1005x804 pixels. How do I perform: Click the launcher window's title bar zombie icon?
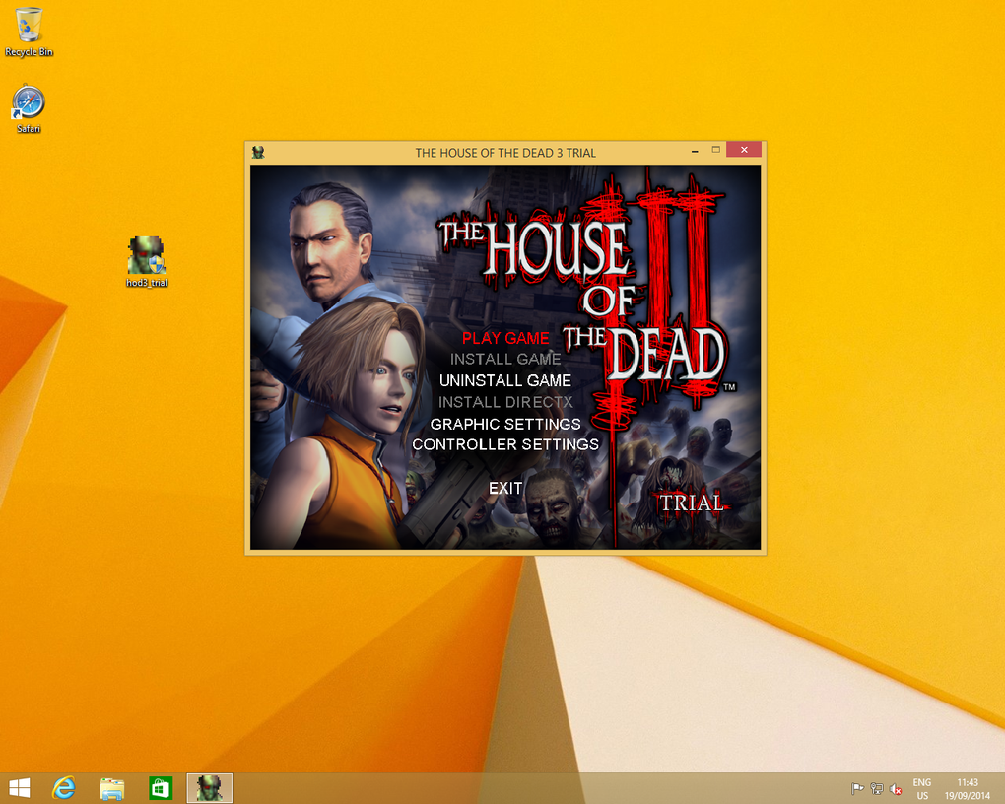pos(258,152)
